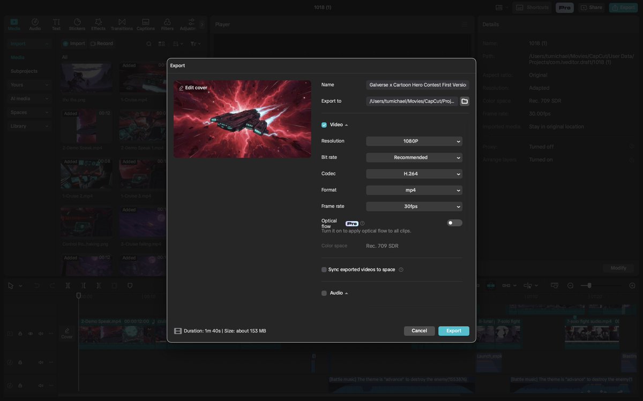643x401 pixels.
Task: Click the search icon in the media panel
Action: pyautogui.click(x=149, y=44)
